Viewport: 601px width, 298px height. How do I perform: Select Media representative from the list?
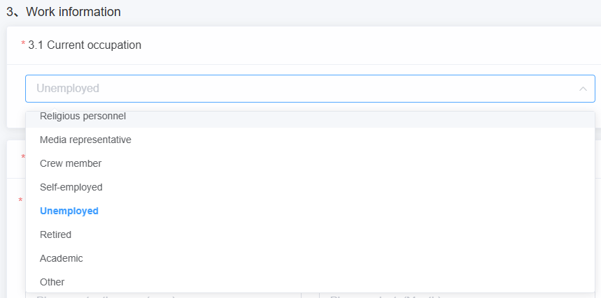85,140
